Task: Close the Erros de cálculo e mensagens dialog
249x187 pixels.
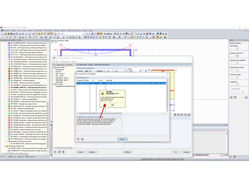Action: click(x=167, y=74)
